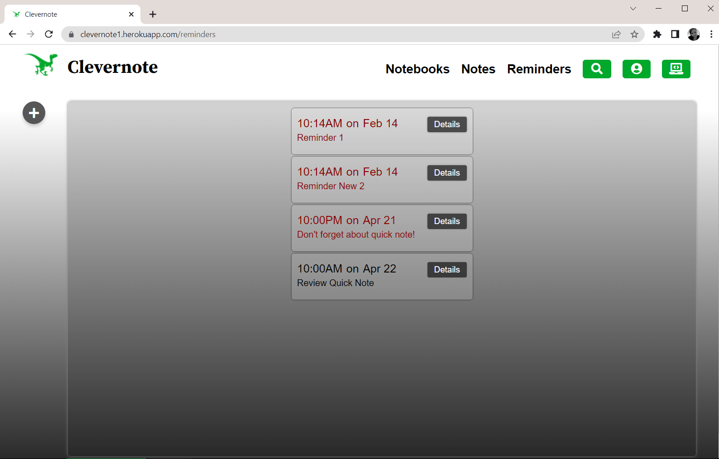The image size is (719, 459).
Task: Click the 'Reminder 1' text
Action: pyautogui.click(x=320, y=138)
